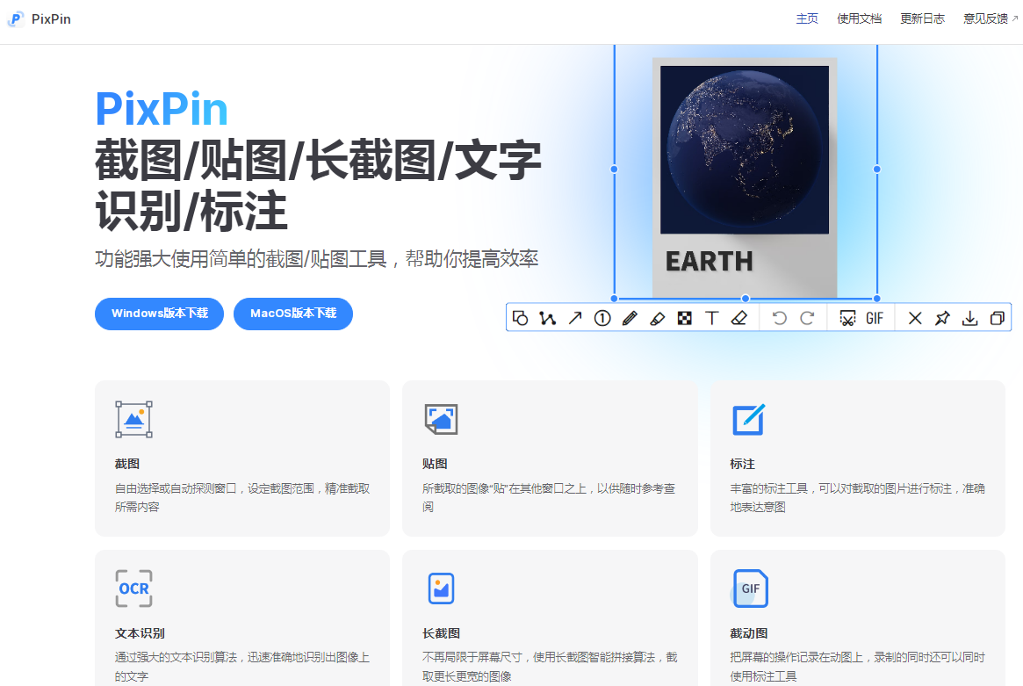Go to 更新日志 in navigation
1023x686 pixels.
pos(922,18)
